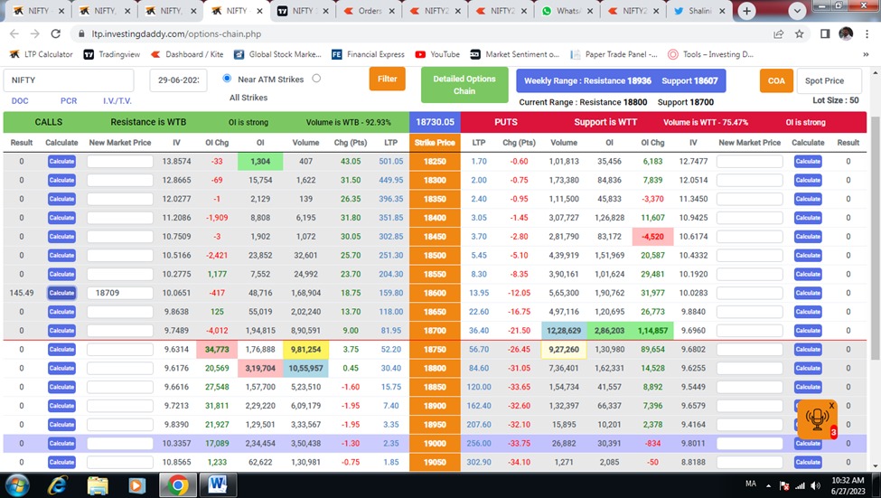
Task: Click call OI value 3,19,704
Action: pyautogui.click(x=260, y=368)
